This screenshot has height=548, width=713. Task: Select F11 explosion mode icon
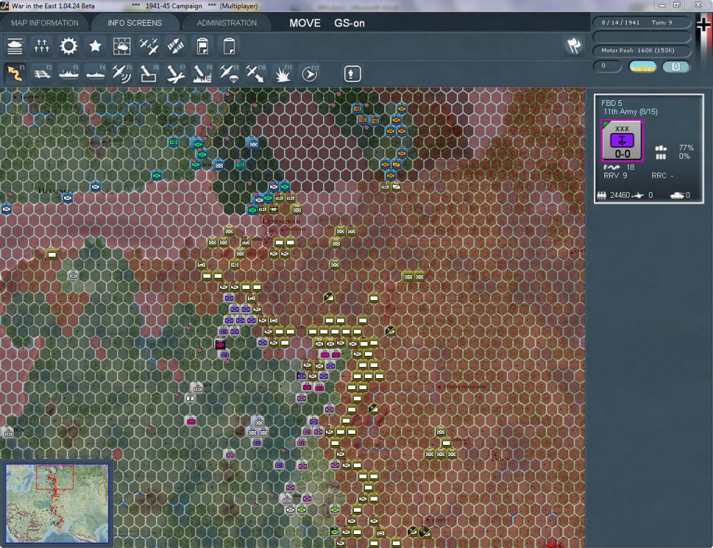click(x=283, y=73)
